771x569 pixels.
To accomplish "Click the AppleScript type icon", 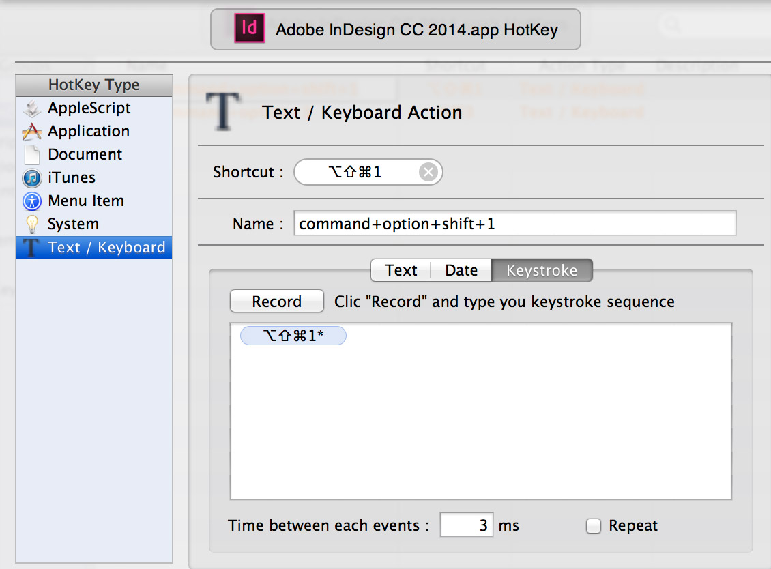I will [32, 108].
